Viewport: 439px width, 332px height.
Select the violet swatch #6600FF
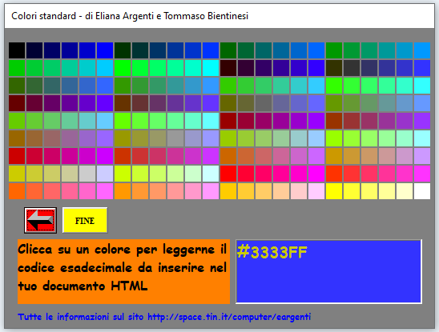coord(105,103)
